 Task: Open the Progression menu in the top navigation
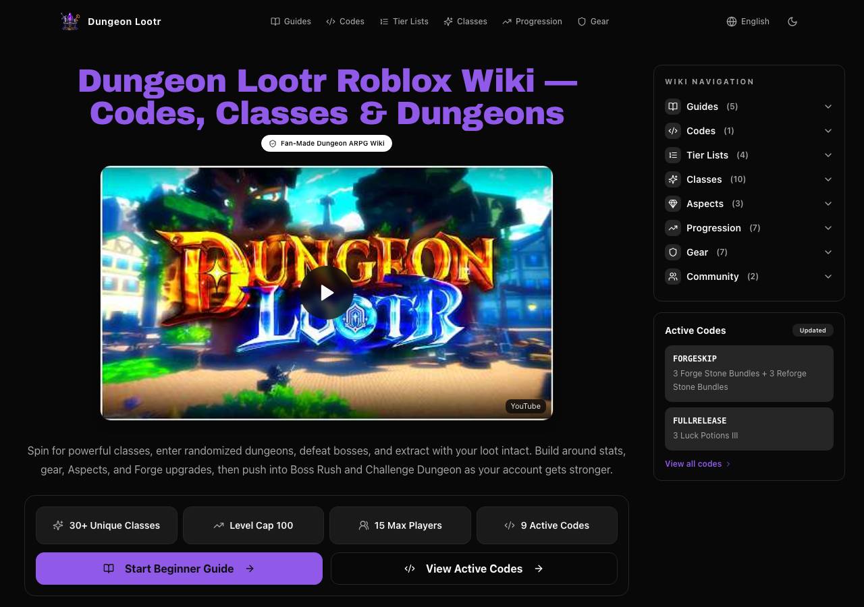click(x=532, y=22)
